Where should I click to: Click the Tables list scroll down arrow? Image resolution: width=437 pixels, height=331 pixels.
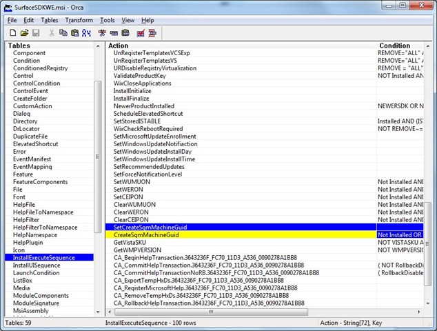98,312
